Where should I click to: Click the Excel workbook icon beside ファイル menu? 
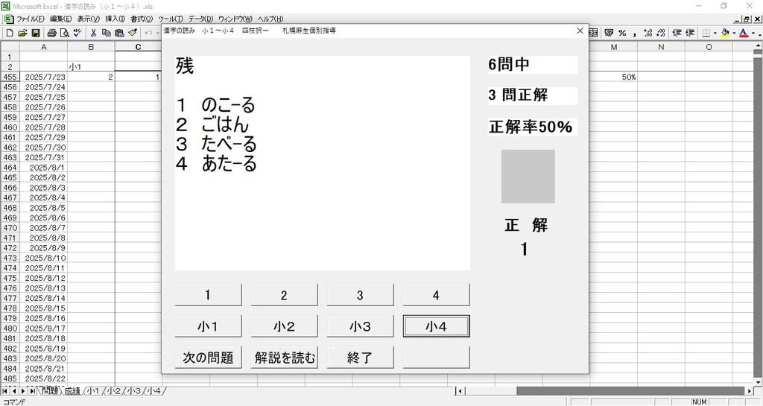[x=9, y=19]
